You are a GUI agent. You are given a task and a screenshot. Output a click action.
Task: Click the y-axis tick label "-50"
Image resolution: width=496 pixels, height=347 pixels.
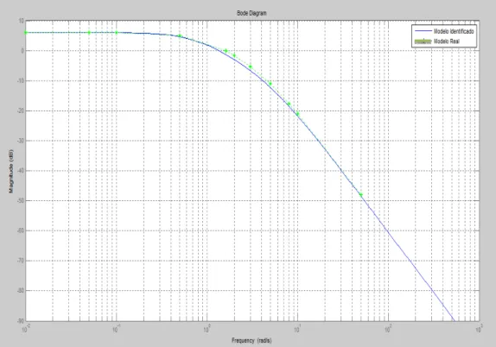pos(21,200)
